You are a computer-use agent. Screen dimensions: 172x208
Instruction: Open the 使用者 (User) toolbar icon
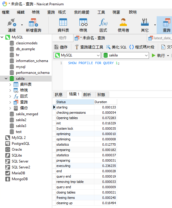click(123, 25)
